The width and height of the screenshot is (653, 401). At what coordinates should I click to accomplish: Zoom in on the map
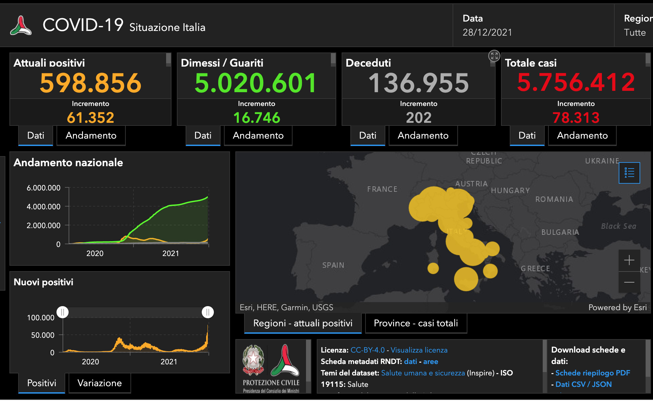click(629, 260)
